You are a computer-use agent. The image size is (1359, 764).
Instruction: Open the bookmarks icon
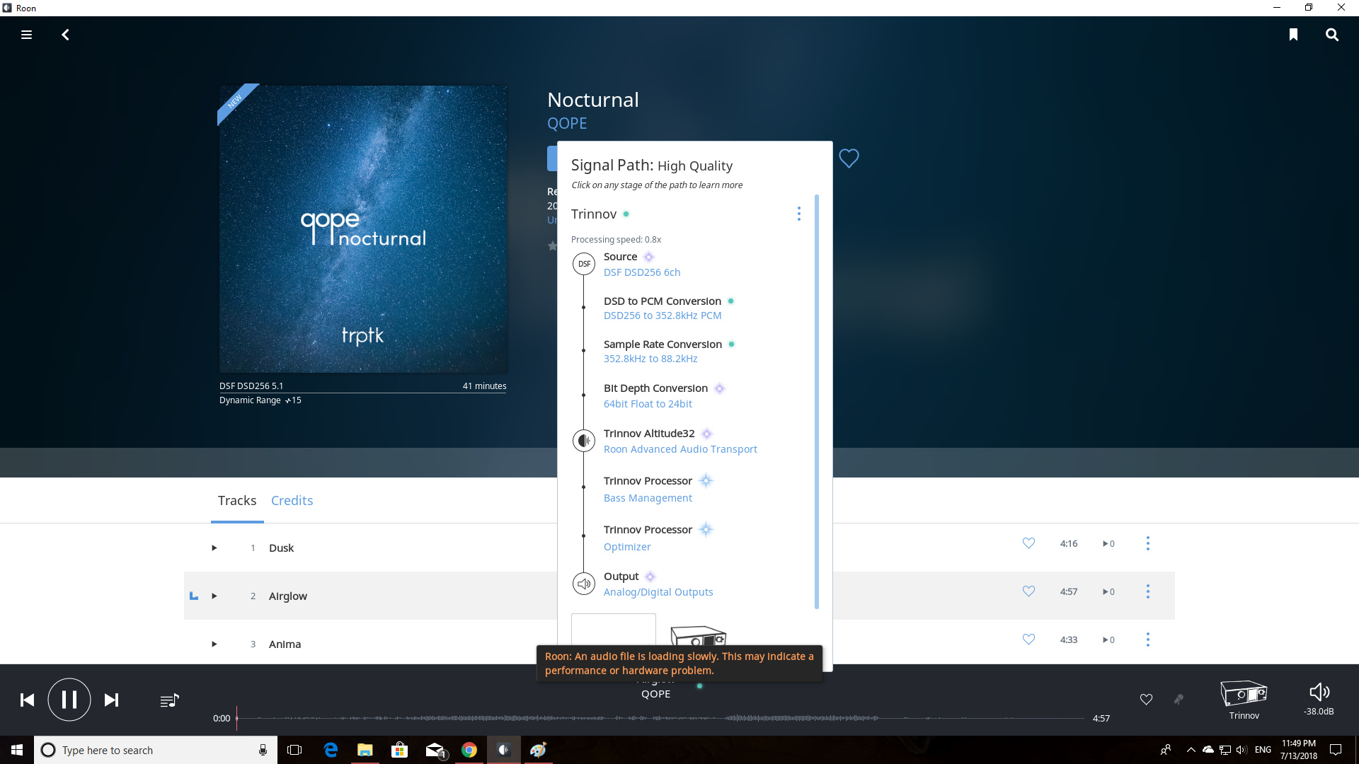tap(1293, 35)
